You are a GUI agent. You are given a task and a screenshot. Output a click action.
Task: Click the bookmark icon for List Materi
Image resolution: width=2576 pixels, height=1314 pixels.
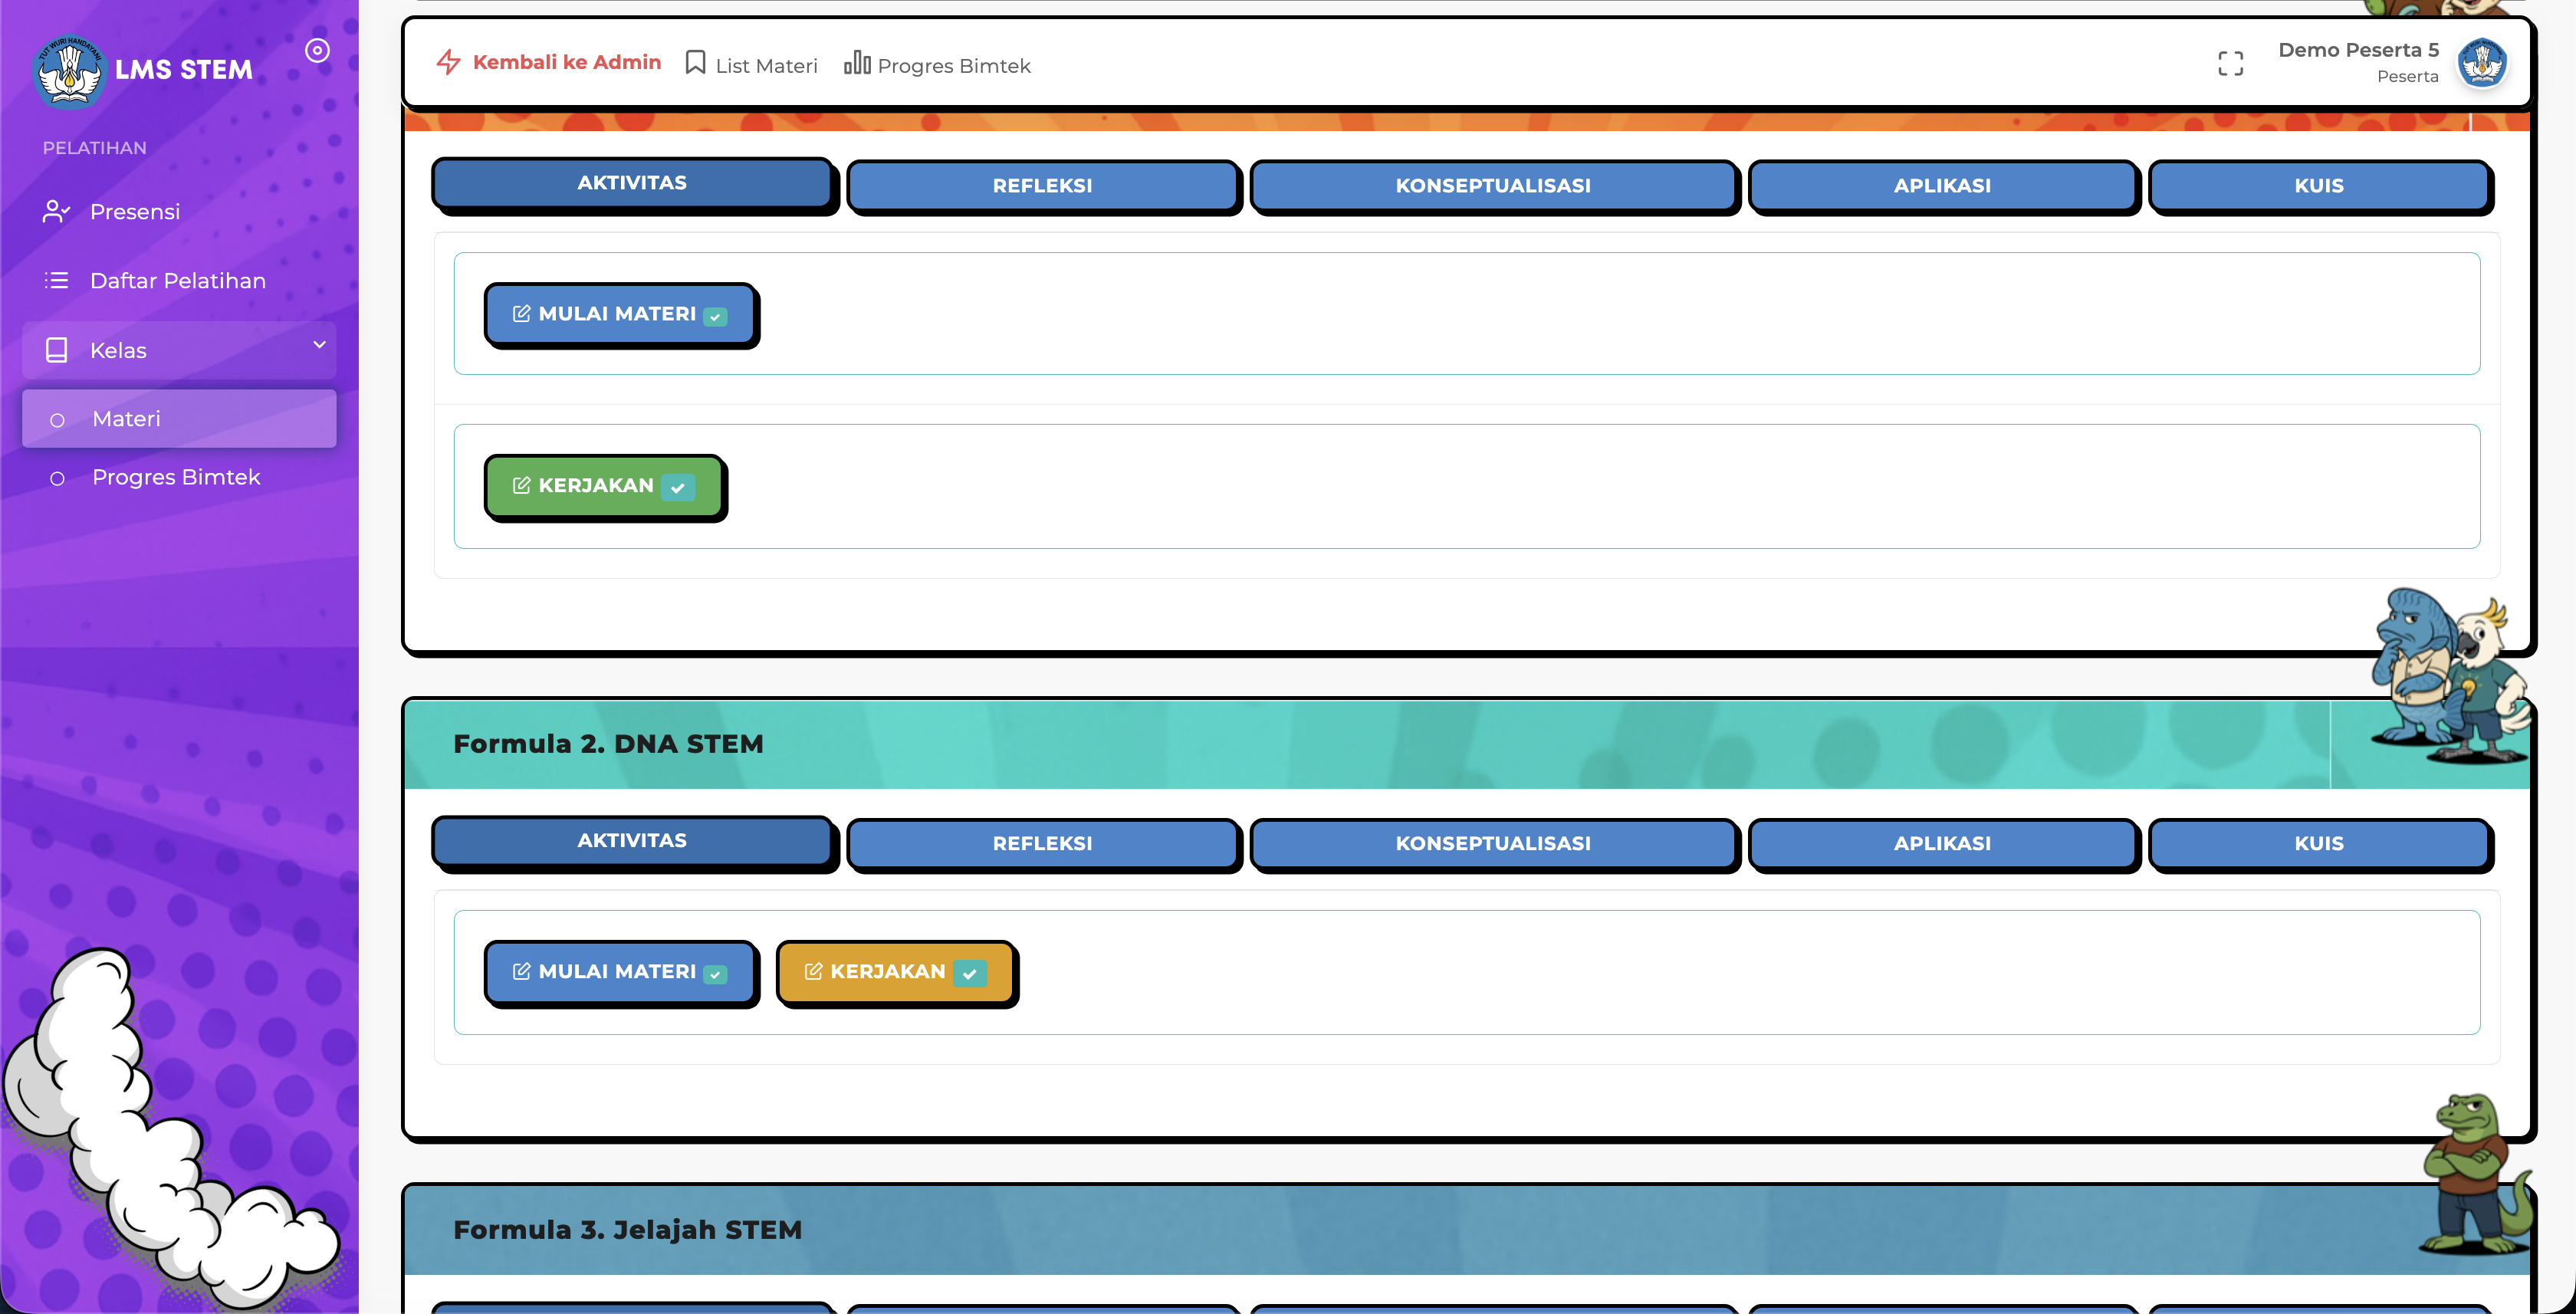695,63
